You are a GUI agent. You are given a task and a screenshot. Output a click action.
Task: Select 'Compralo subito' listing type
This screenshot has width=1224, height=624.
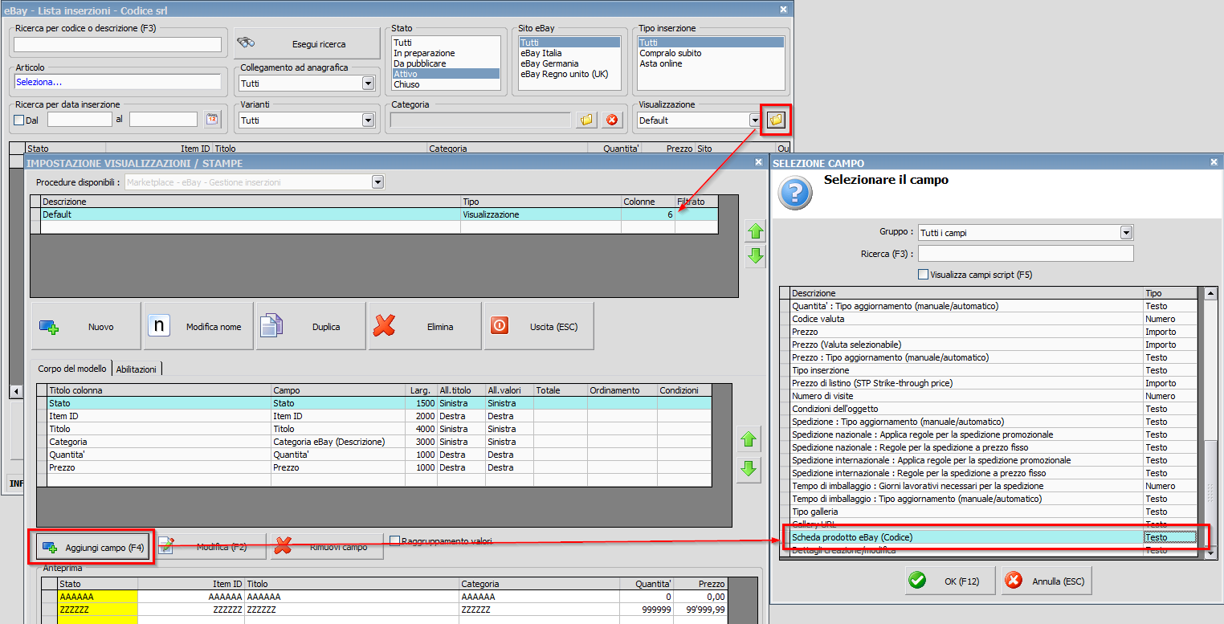(710, 53)
